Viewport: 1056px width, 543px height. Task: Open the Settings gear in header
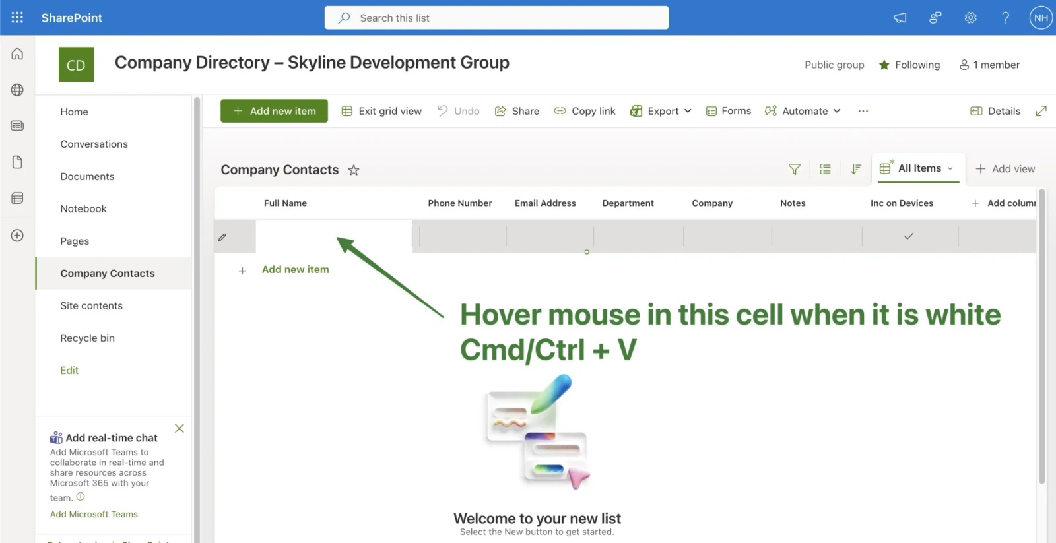970,18
